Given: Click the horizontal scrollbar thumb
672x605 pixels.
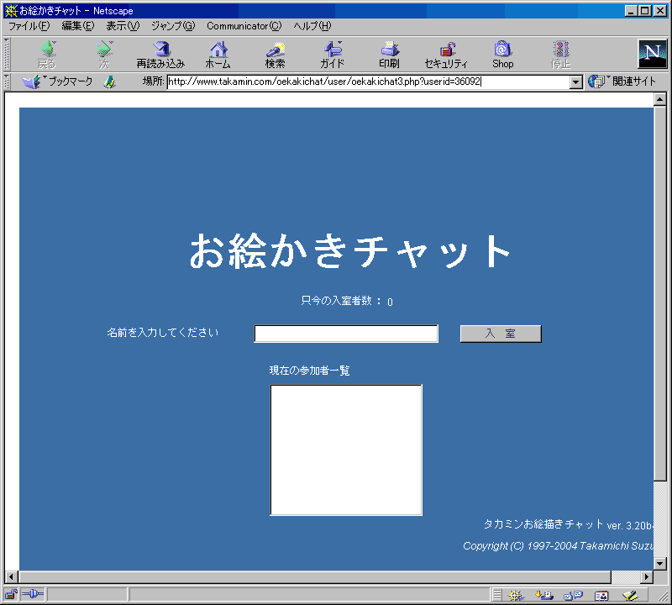Looking at the screenshot, I should pyautogui.click(x=314, y=577).
